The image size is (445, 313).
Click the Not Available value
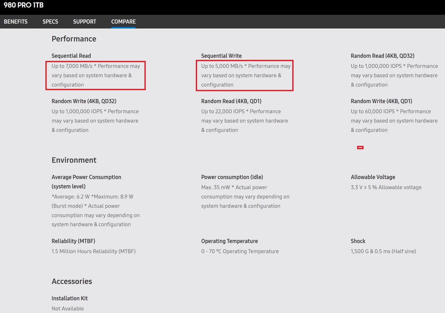tap(68, 309)
